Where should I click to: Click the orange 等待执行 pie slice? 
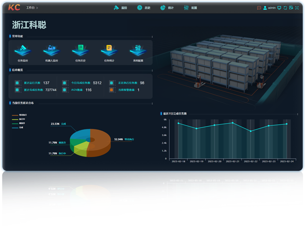(x=100, y=140)
